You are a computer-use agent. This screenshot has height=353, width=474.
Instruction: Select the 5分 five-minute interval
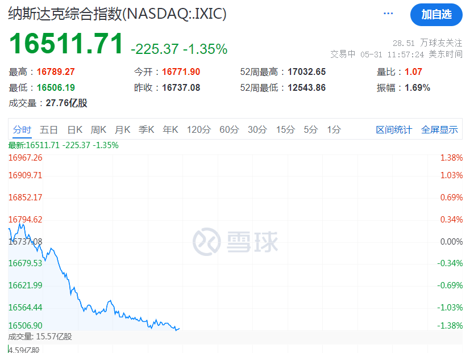pyautogui.click(x=310, y=129)
